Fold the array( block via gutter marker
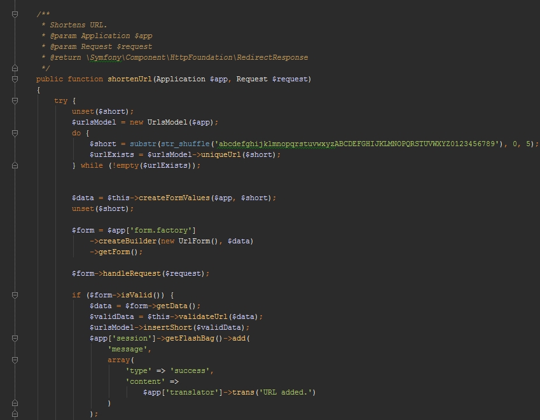Screen dimensions: 540x420 15,360
